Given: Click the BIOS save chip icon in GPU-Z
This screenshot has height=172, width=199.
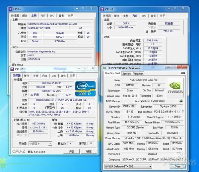Looking at the screenshot, I should pos(181,101).
